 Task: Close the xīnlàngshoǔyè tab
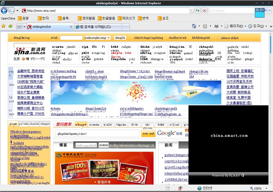71,27
